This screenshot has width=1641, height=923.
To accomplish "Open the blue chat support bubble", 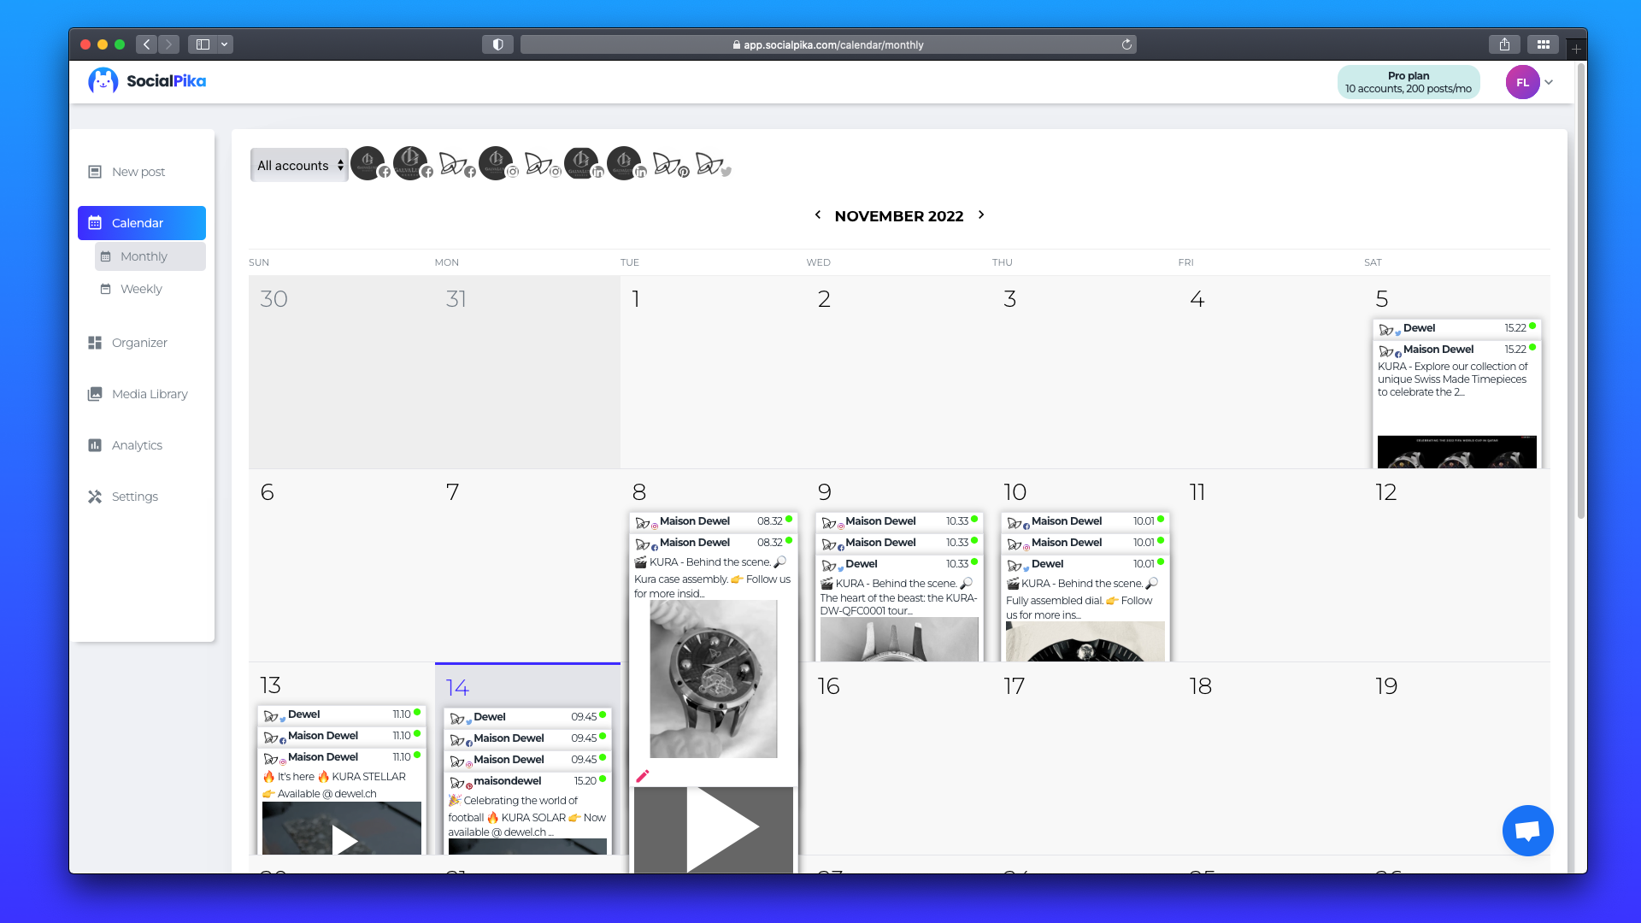I will point(1527,831).
